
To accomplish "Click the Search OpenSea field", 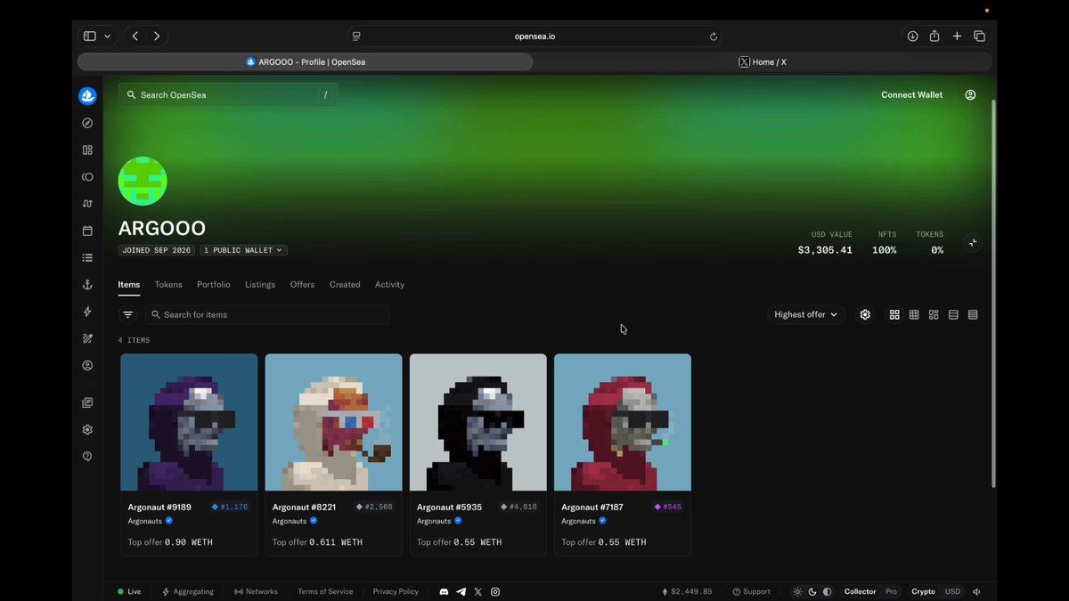I will [x=228, y=94].
